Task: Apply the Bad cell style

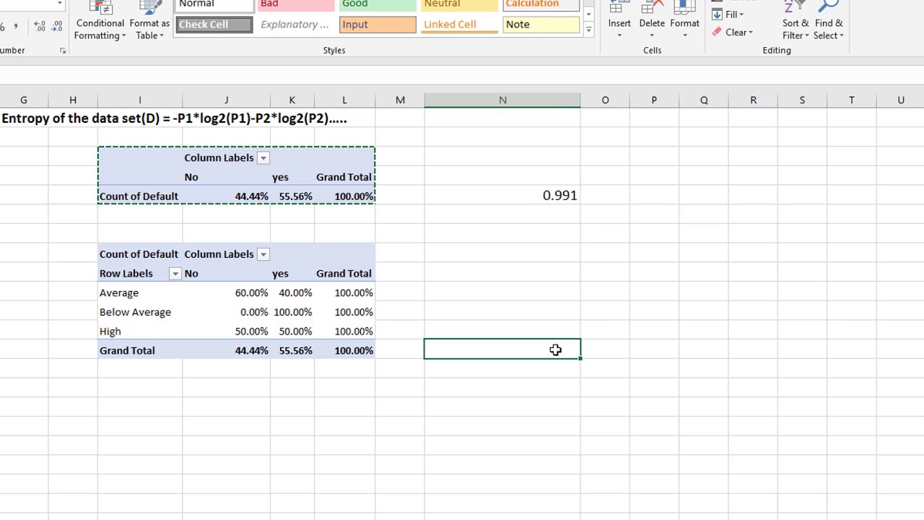Action: [x=295, y=4]
